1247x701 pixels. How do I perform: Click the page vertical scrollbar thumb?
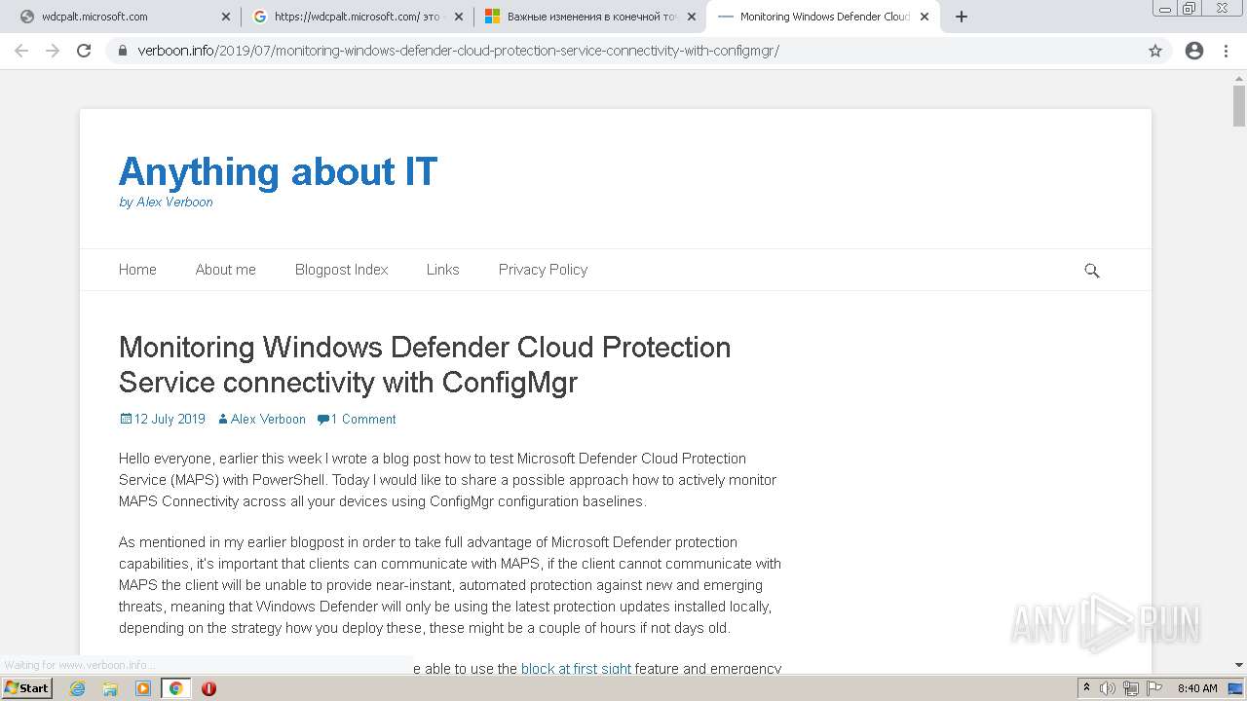point(1238,106)
